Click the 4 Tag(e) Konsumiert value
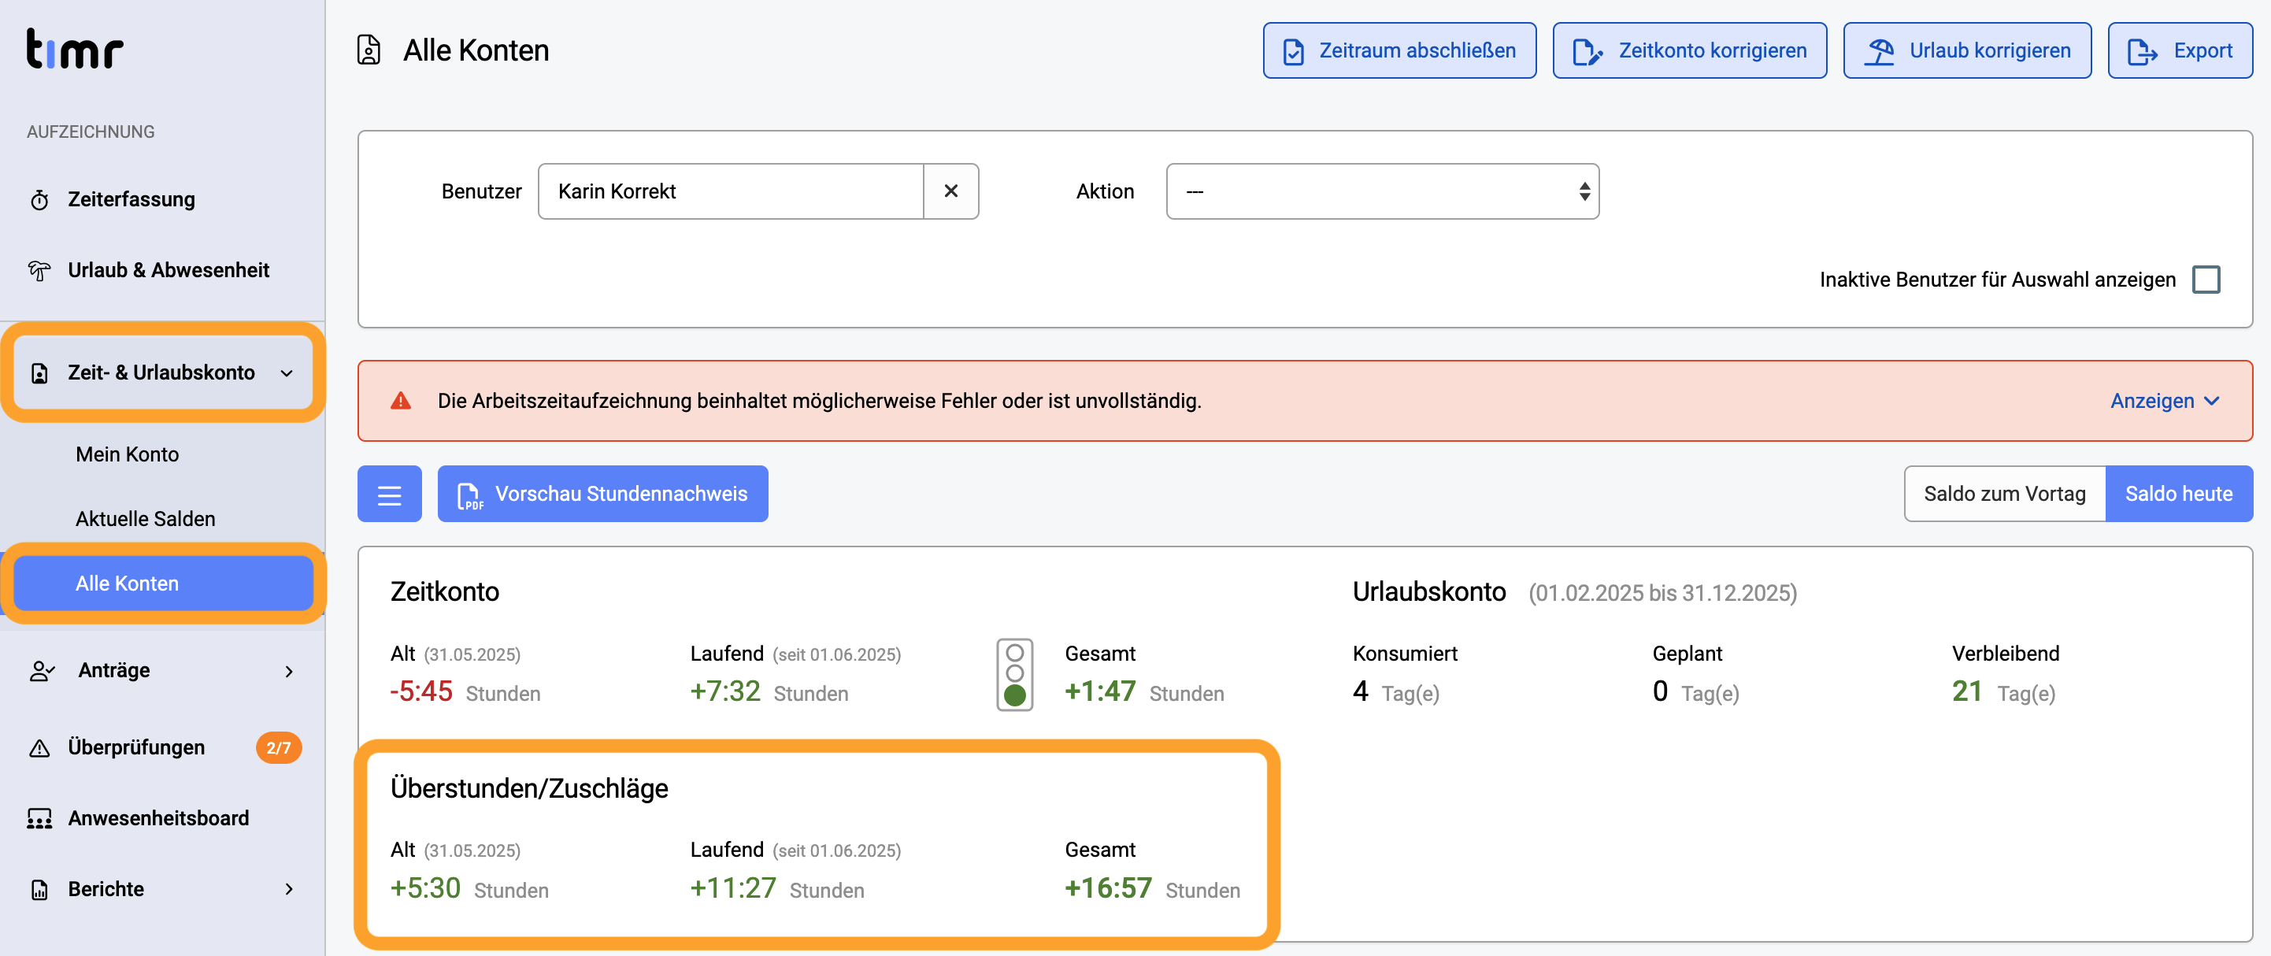Image resolution: width=2271 pixels, height=956 pixels. click(1395, 691)
